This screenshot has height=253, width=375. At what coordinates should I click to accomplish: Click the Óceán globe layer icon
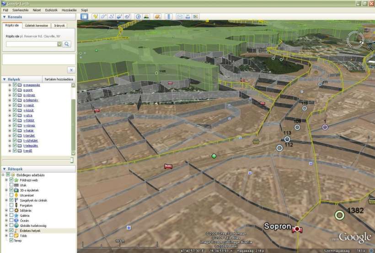tap(16, 221)
